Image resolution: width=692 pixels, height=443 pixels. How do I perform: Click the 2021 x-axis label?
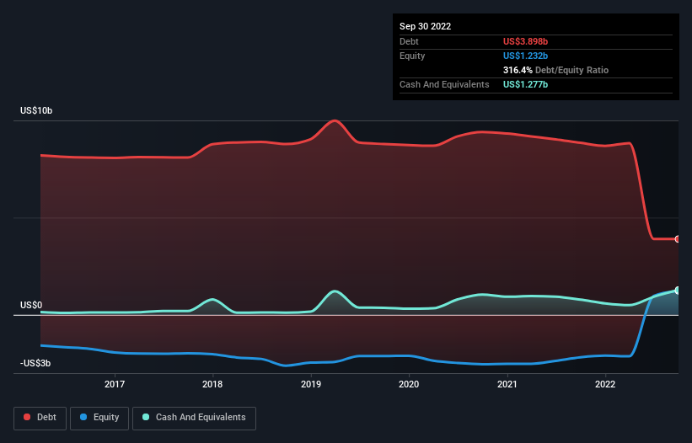pyautogui.click(x=507, y=384)
